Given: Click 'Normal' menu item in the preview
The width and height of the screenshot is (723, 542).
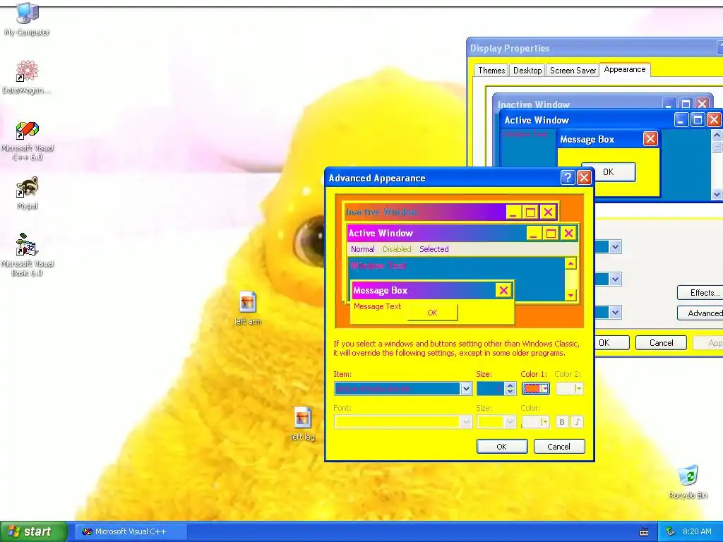Looking at the screenshot, I should click(362, 249).
